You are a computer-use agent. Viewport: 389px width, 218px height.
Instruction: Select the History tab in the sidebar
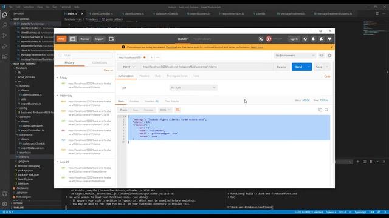pos(69,63)
